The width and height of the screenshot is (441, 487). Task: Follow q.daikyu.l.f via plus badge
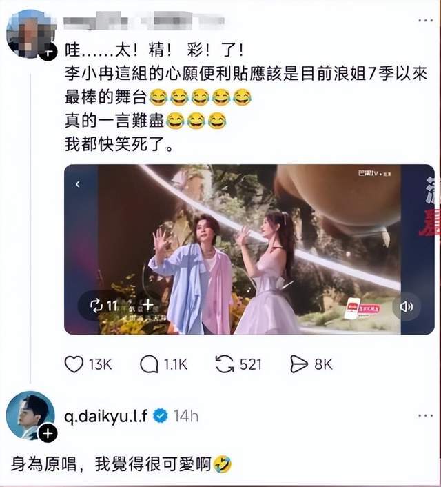tap(48, 433)
